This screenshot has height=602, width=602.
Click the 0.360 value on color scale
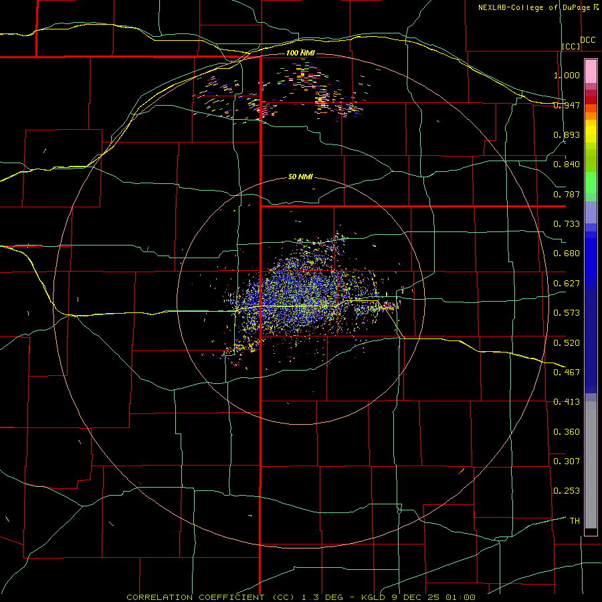(x=567, y=431)
